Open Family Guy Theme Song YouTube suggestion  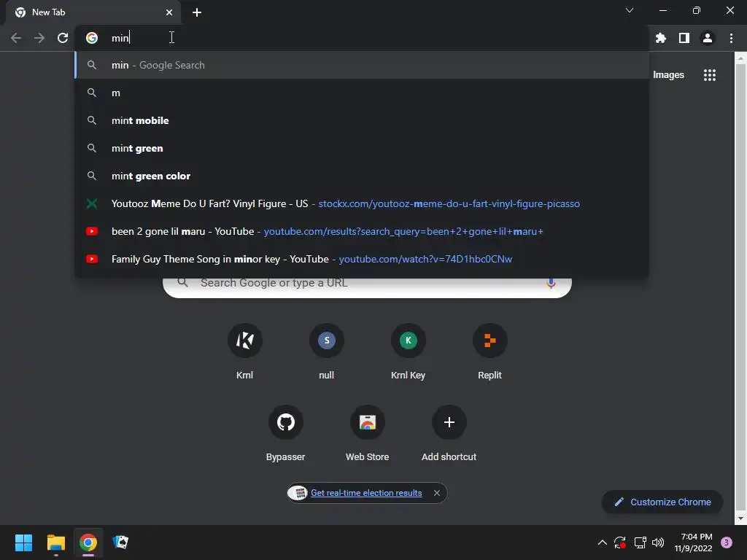(362, 259)
